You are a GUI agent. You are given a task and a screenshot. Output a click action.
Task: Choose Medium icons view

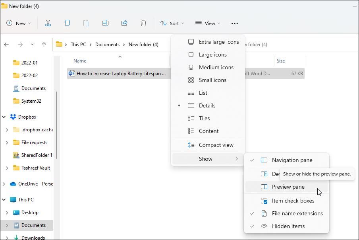208,67
